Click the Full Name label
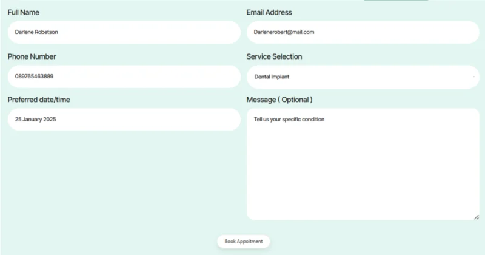This screenshot has height=255, width=485. [x=24, y=12]
